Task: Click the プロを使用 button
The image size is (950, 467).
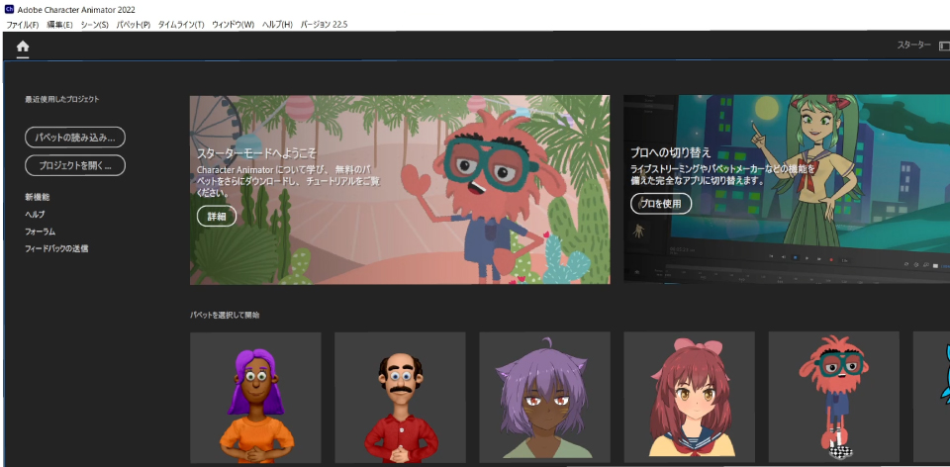Action: [661, 204]
